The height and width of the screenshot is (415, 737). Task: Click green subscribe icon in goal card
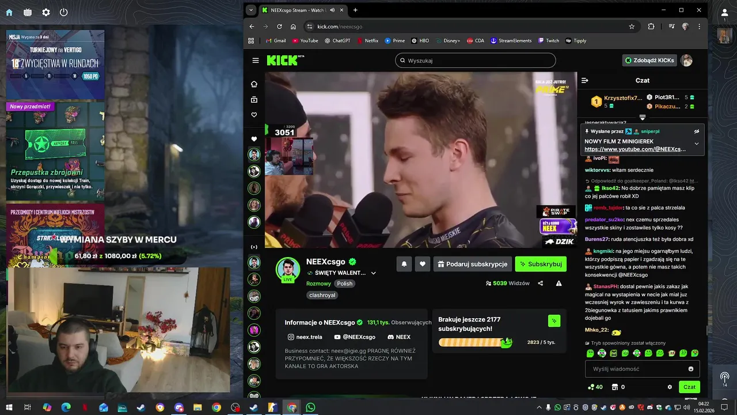click(x=554, y=321)
